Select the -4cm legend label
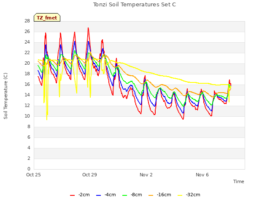Screen dimensions: 270x203 110,195
